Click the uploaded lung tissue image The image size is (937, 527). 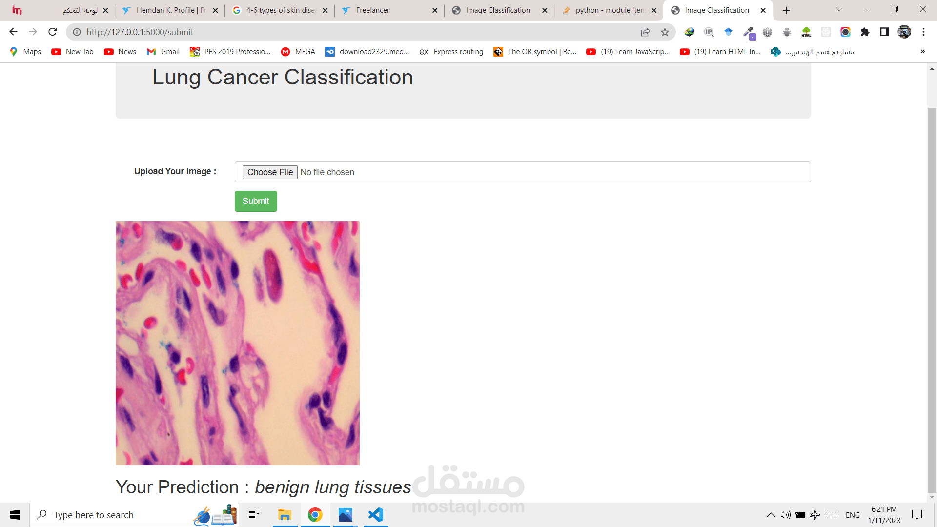pyautogui.click(x=237, y=343)
